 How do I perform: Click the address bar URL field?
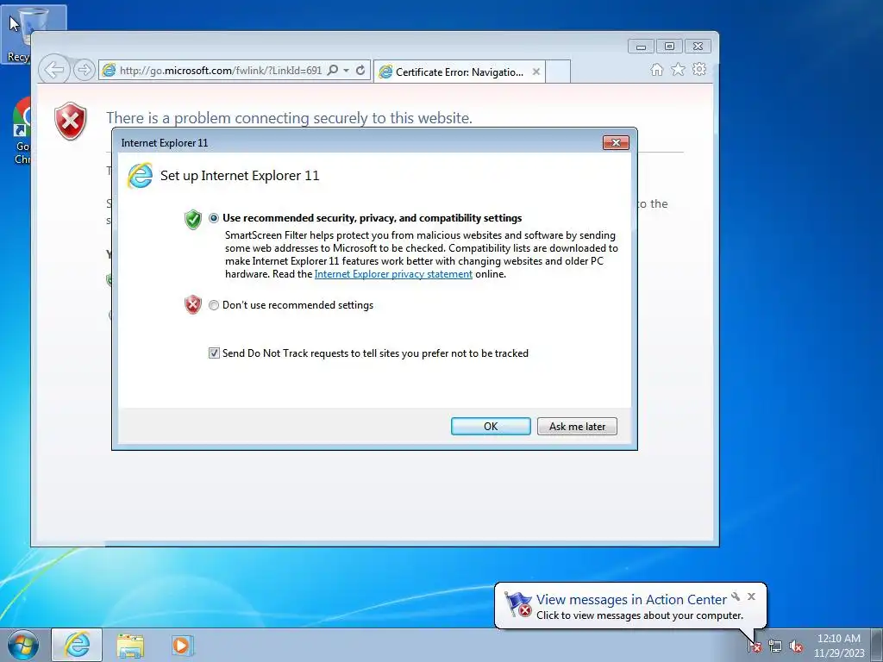click(220, 71)
